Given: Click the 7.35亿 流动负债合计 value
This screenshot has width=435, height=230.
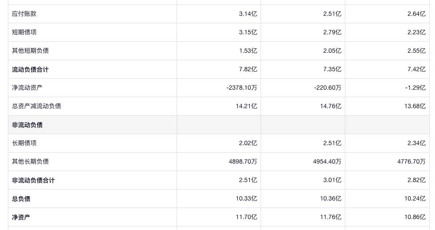Looking at the screenshot, I should tap(332, 69).
